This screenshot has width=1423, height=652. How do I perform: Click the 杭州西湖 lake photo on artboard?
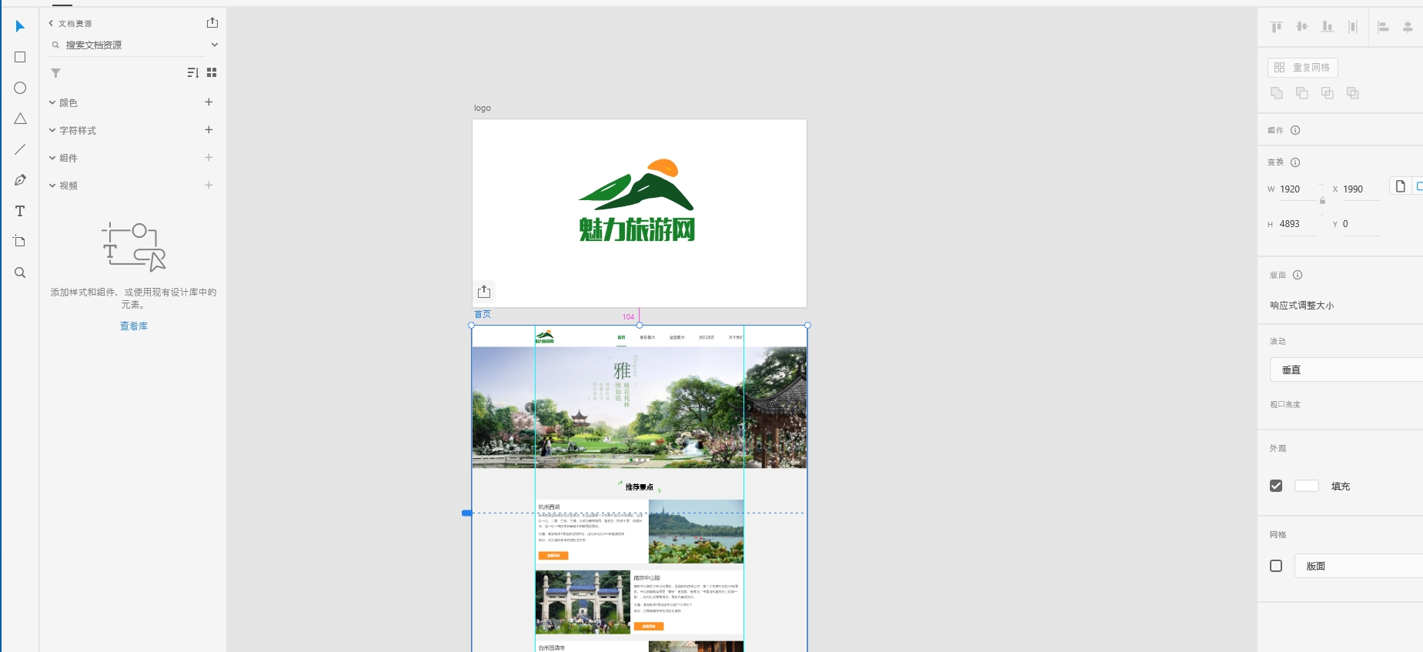coord(696,532)
